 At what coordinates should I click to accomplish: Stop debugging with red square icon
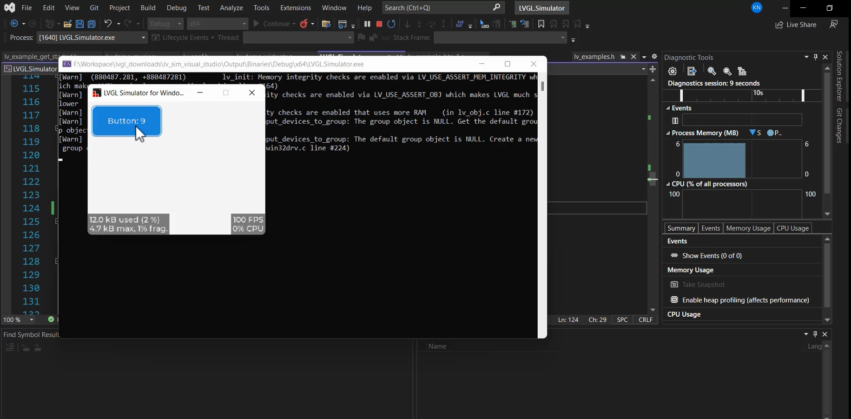pyautogui.click(x=379, y=24)
